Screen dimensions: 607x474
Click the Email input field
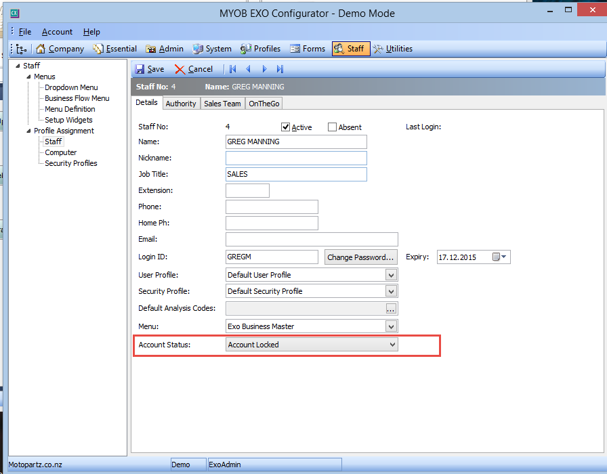312,240
